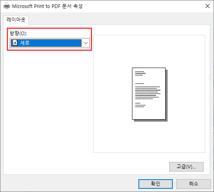Confirm with the 확인 button

[156, 184]
